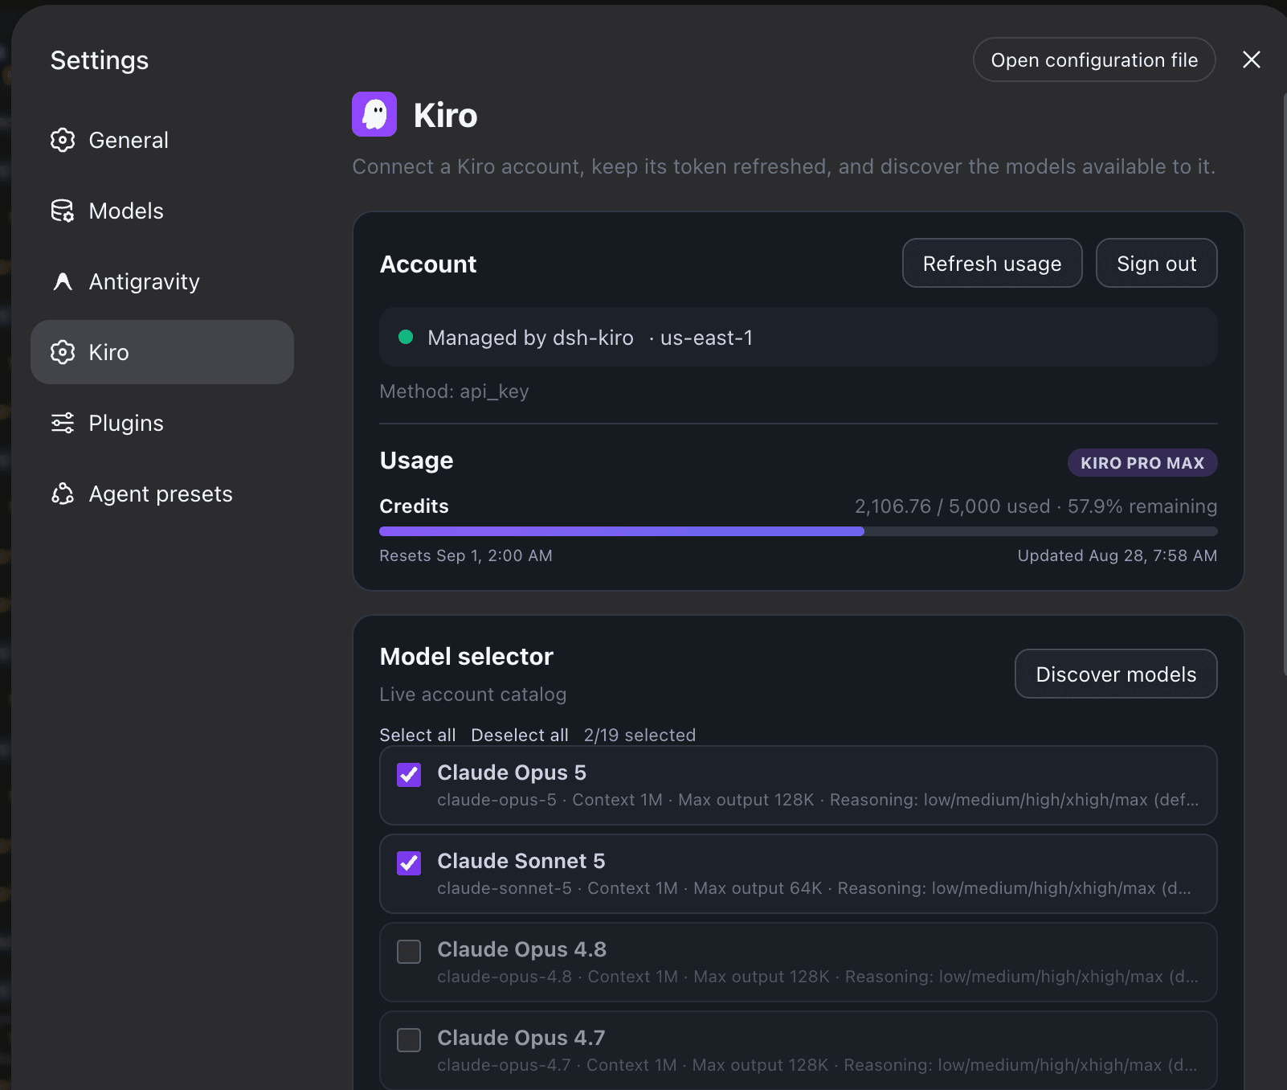Click the Claude Opus 4.7 model name
Viewport: 1287px width, 1090px height.
pyautogui.click(x=521, y=1038)
